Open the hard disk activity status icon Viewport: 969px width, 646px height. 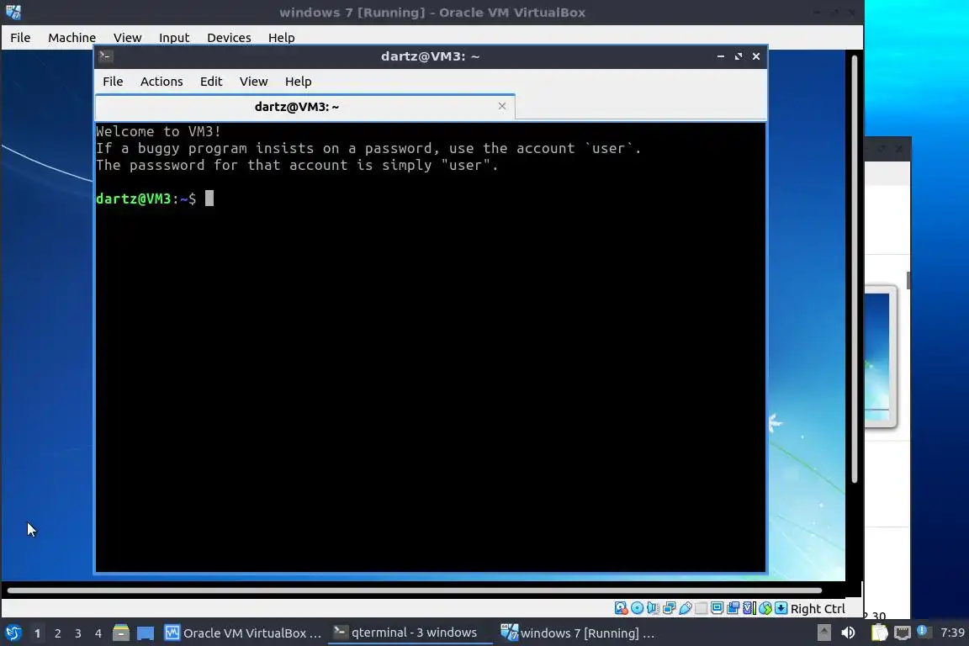(621, 608)
